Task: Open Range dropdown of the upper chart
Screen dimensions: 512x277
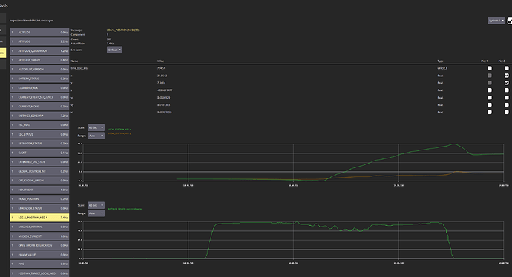Action: pos(96,136)
